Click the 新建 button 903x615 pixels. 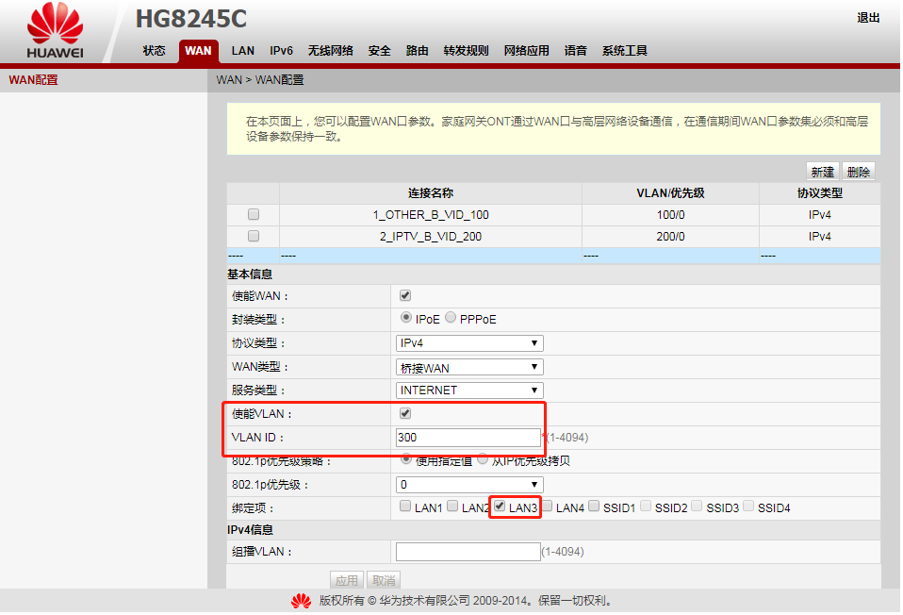tap(822, 172)
